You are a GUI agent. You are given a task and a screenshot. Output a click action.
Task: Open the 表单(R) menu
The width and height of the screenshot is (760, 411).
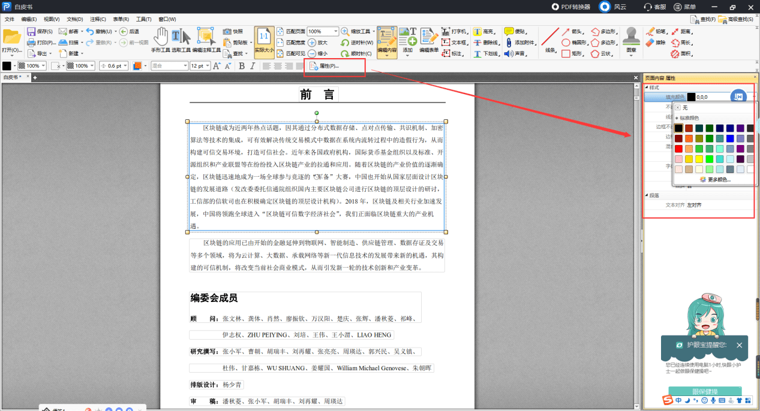pyautogui.click(x=121, y=19)
